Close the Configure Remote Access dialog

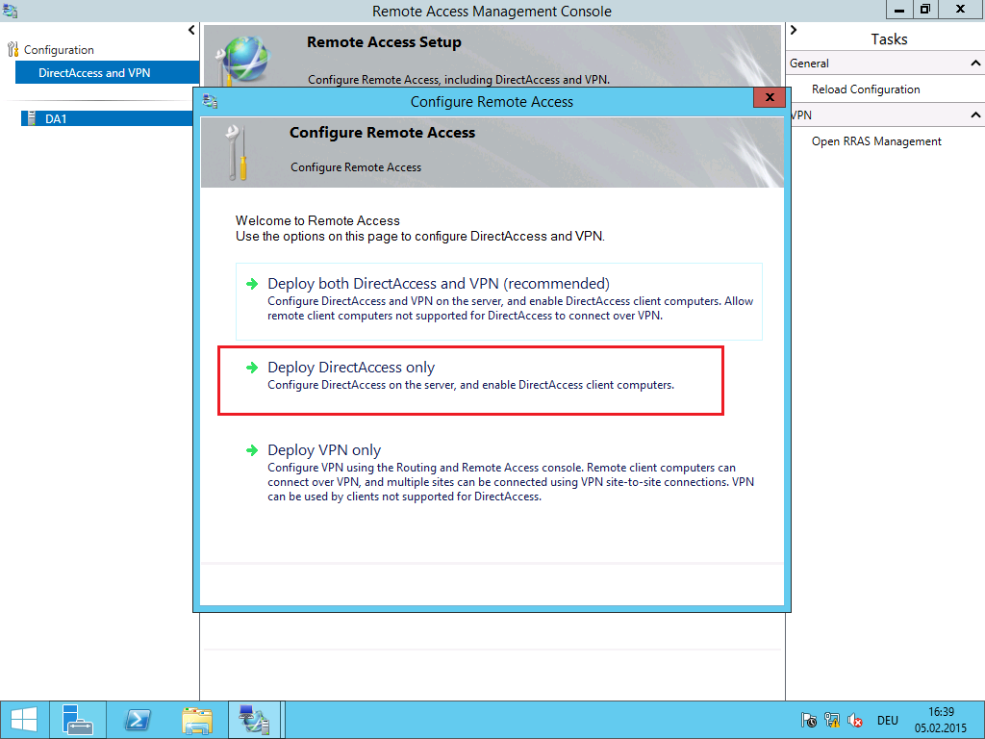(x=769, y=97)
